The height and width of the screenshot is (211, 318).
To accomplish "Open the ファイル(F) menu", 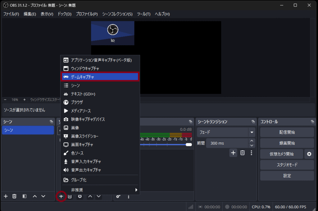I will [11, 14].
